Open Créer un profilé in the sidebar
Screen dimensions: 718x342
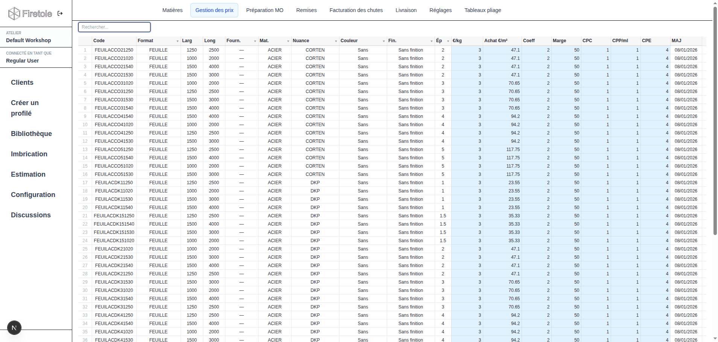pyautogui.click(x=25, y=108)
